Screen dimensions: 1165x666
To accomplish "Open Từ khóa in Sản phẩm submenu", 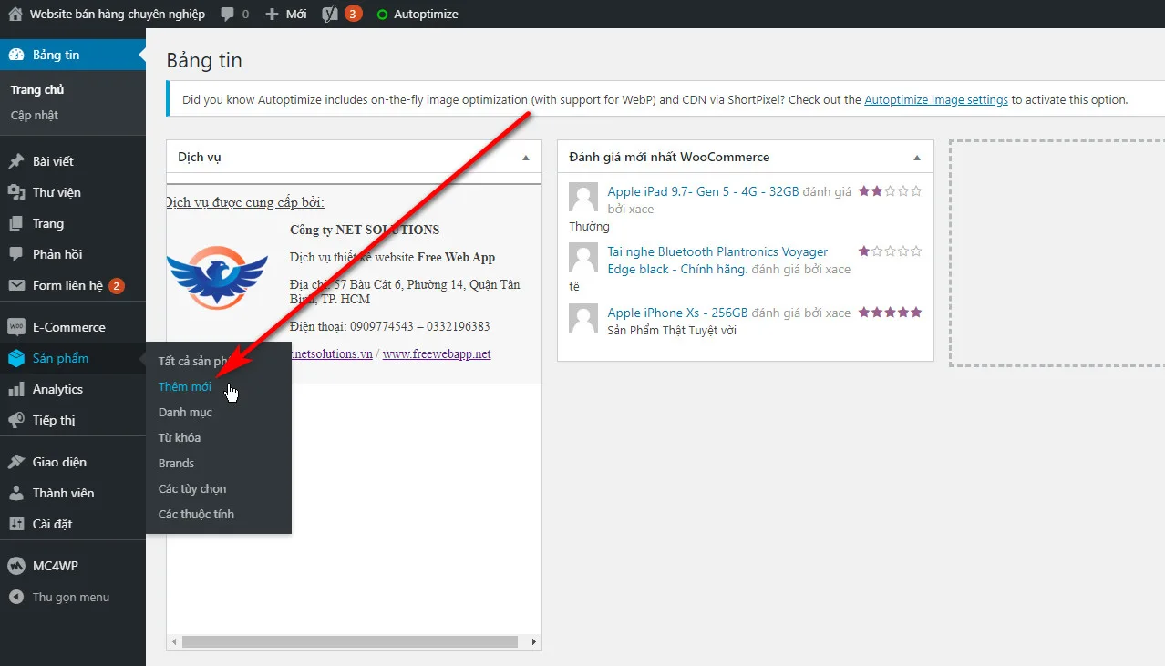I will click(x=180, y=437).
